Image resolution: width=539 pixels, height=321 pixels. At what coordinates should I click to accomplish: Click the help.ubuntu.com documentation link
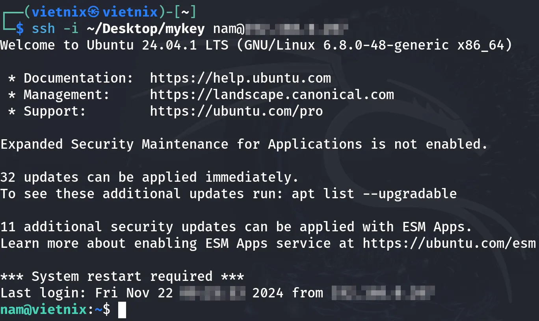[x=240, y=78]
